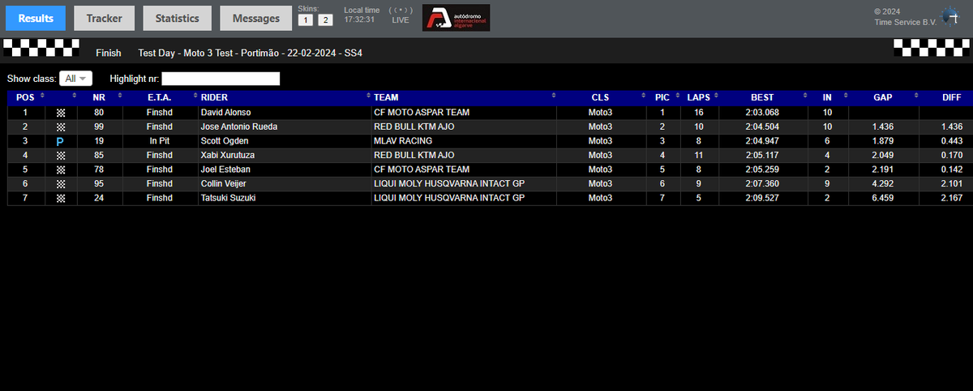Viewport: 973px width, 391px height.
Task: Click Scott Ogden's blue P pit icon
Action: coord(61,141)
